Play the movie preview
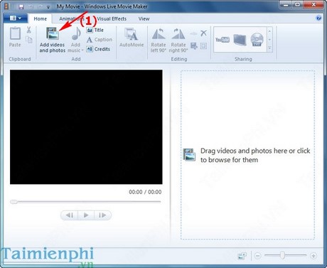This screenshot has height=268, width=327. coord(86,215)
